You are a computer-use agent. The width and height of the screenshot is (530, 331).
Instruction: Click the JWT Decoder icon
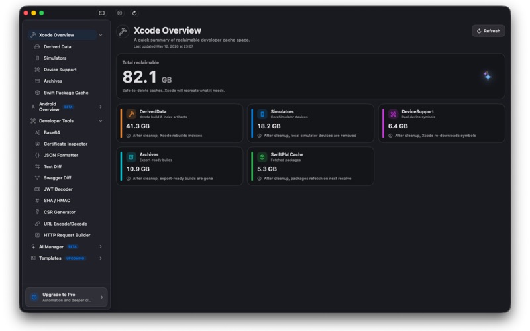[x=37, y=189]
